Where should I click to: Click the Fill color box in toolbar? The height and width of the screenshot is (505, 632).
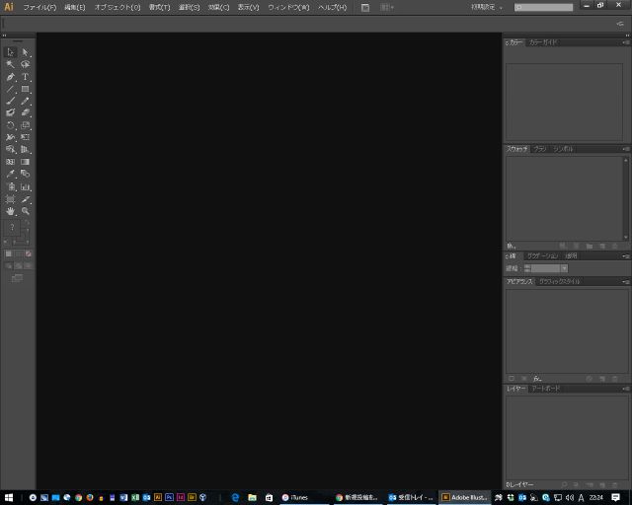(12, 228)
